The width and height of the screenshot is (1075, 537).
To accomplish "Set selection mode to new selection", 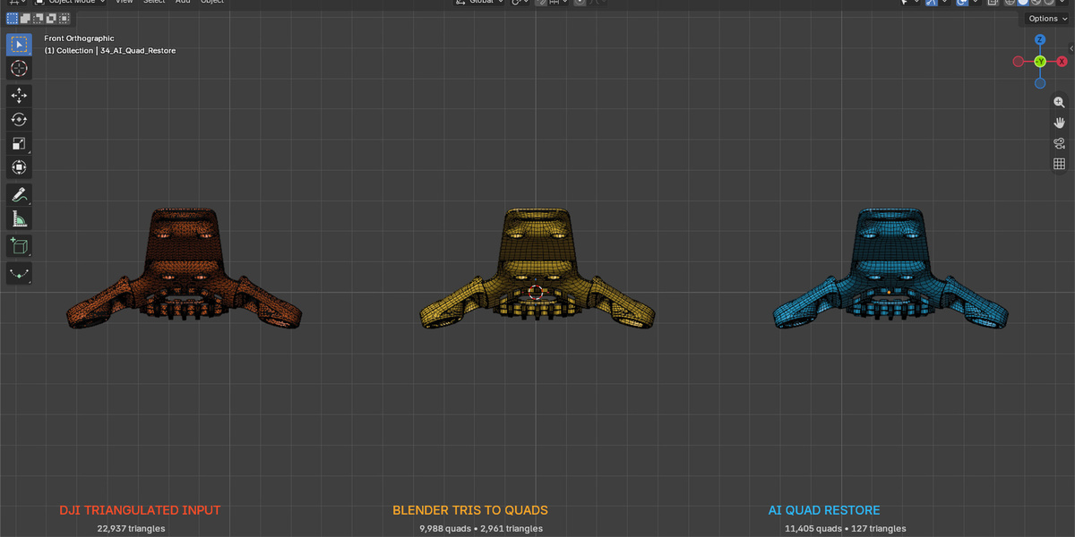I will [12, 18].
